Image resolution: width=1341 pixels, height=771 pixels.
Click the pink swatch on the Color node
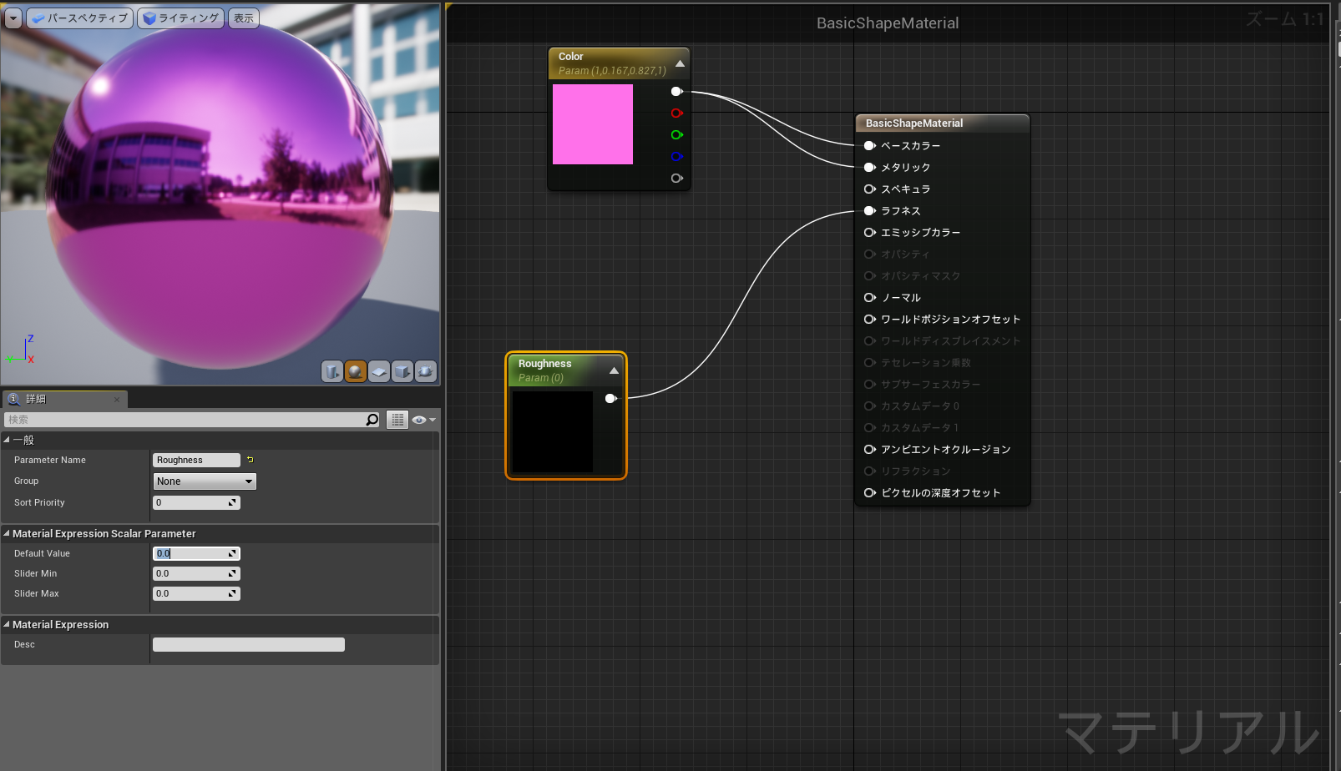[x=592, y=123]
